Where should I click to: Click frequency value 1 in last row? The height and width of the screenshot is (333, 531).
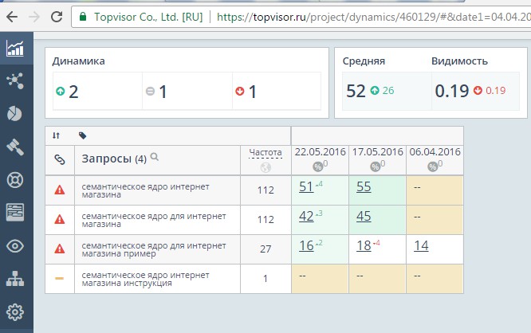(265, 279)
